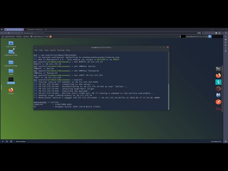Click the plus icon in bottom bar
This screenshot has width=228, height=171.
[x=2, y=141]
